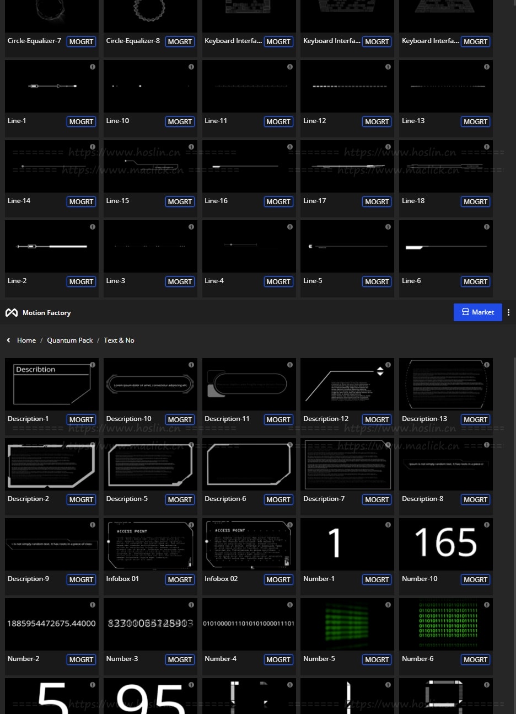This screenshot has width=516, height=714.
Task: Click the Description-7 label
Action: pyautogui.click(x=324, y=499)
